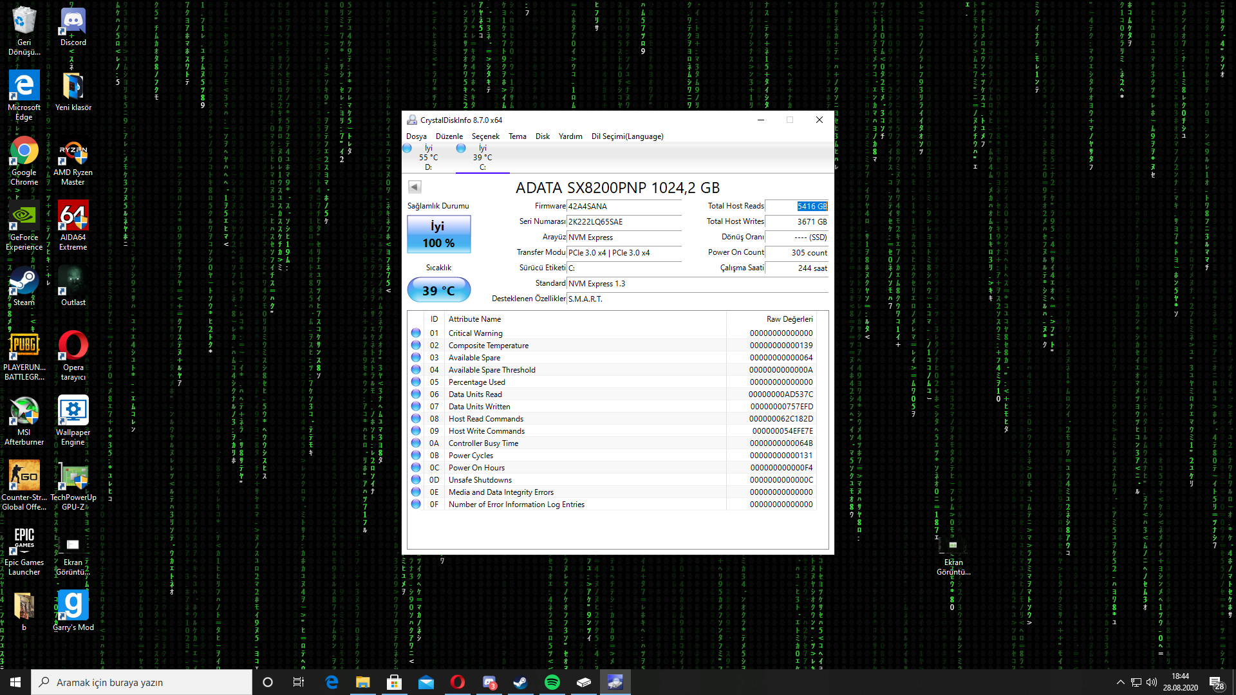Select the Power On Hours attribute row
Screen dimensions: 1236x695
[476, 468]
